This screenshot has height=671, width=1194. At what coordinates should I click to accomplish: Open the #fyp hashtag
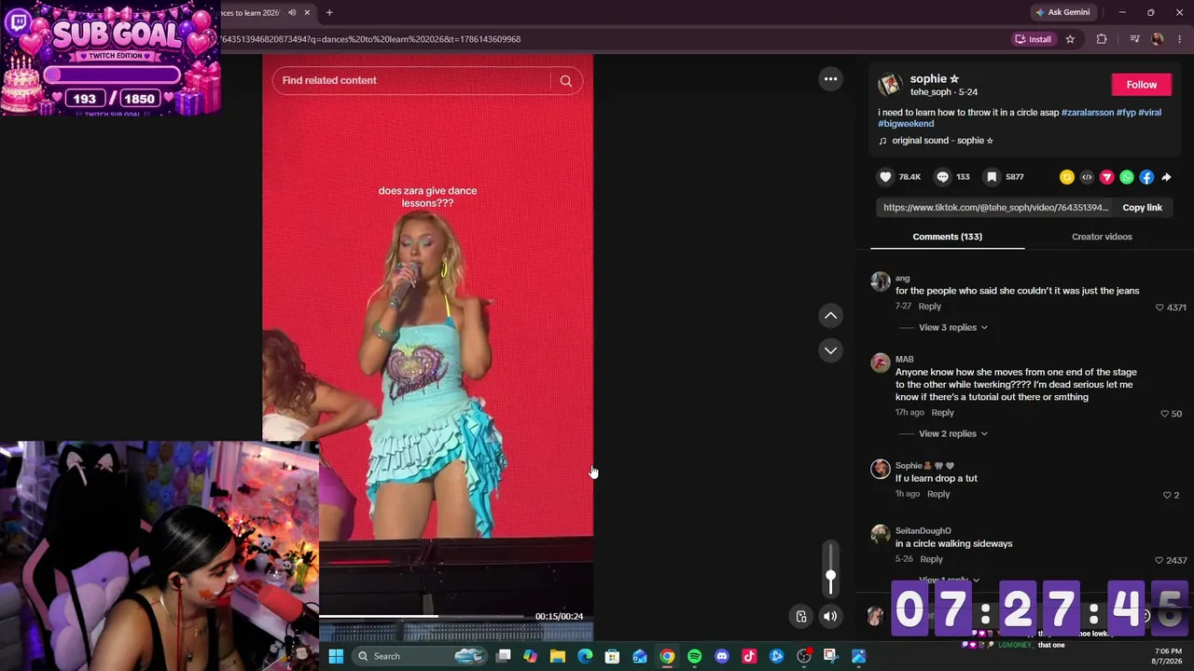[1126, 113]
